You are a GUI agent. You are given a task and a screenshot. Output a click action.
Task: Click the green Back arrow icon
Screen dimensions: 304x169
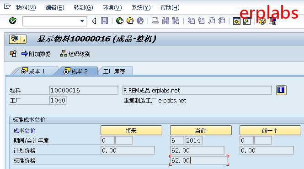click(x=120, y=21)
